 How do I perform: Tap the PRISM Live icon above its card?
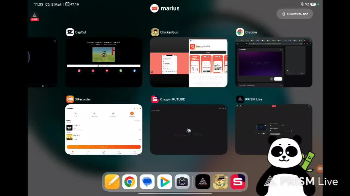click(240, 99)
